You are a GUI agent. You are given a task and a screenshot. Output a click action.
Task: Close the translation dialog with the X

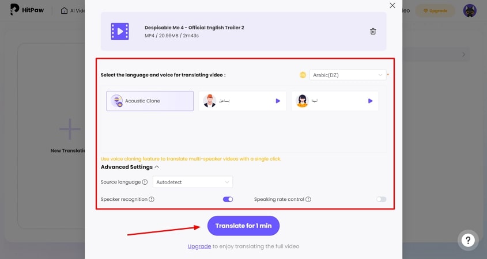[392, 5]
